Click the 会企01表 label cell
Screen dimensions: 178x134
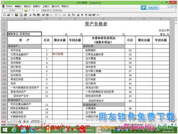(x=164, y=30)
